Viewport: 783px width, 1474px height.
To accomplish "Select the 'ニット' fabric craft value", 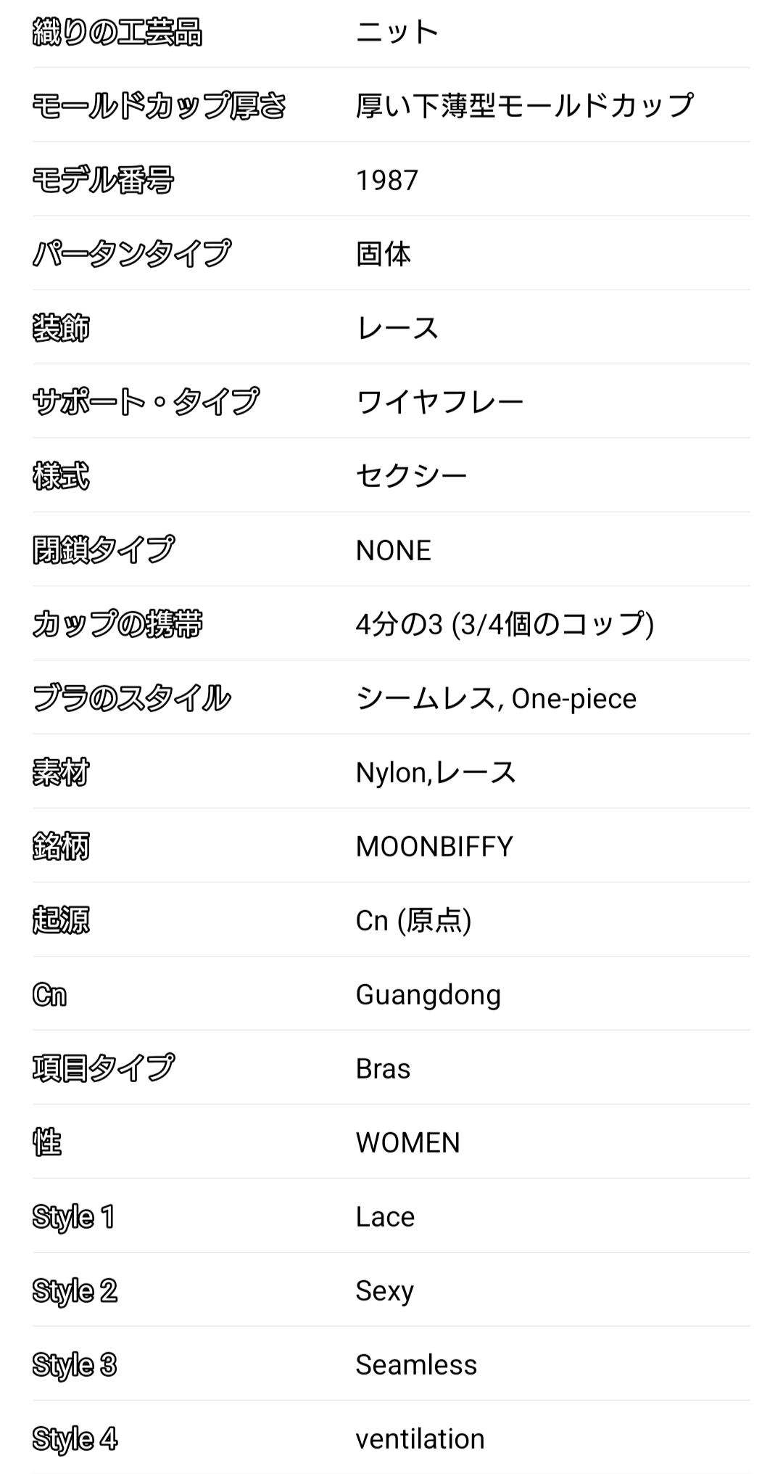I will click(397, 32).
